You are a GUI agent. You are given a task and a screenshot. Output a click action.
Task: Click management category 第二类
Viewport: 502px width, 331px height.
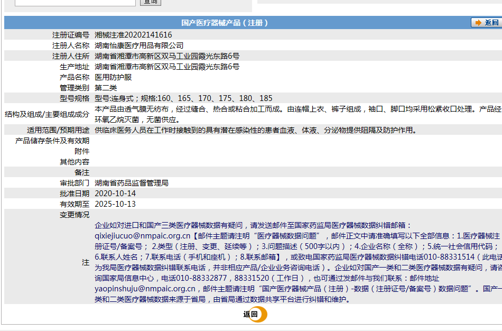pyautogui.click(x=106, y=88)
